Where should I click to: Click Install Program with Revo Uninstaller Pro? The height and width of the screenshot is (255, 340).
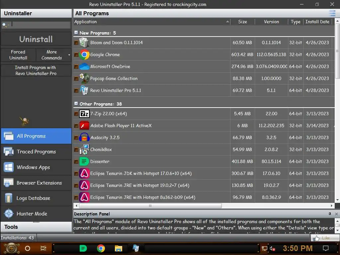click(x=36, y=70)
